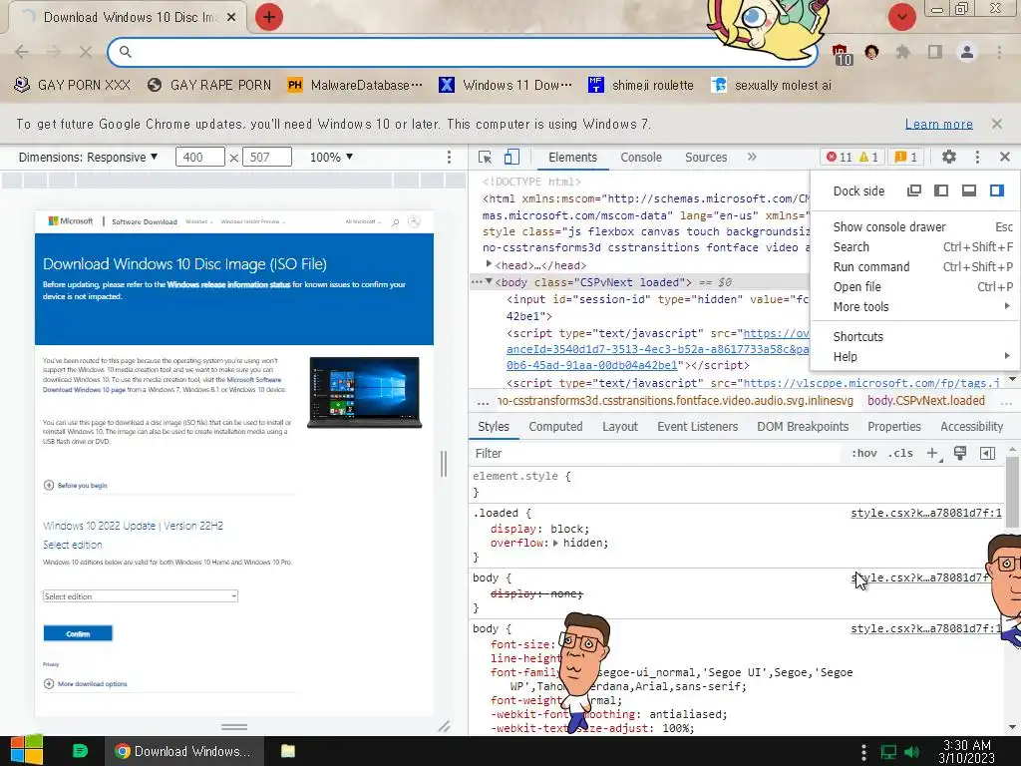1021x766 pixels.
Task: Open the extensions puzzle icon
Action: [902, 52]
